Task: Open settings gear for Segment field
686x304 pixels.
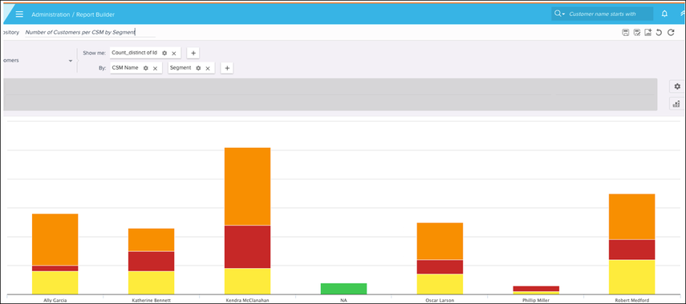Action: pos(198,68)
